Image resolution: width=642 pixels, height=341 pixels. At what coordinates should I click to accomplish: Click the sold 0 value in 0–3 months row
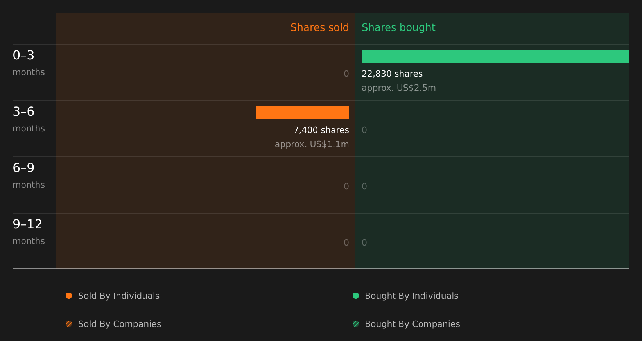click(346, 74)
